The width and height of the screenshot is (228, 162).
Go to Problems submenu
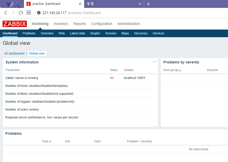coord(29,33)
